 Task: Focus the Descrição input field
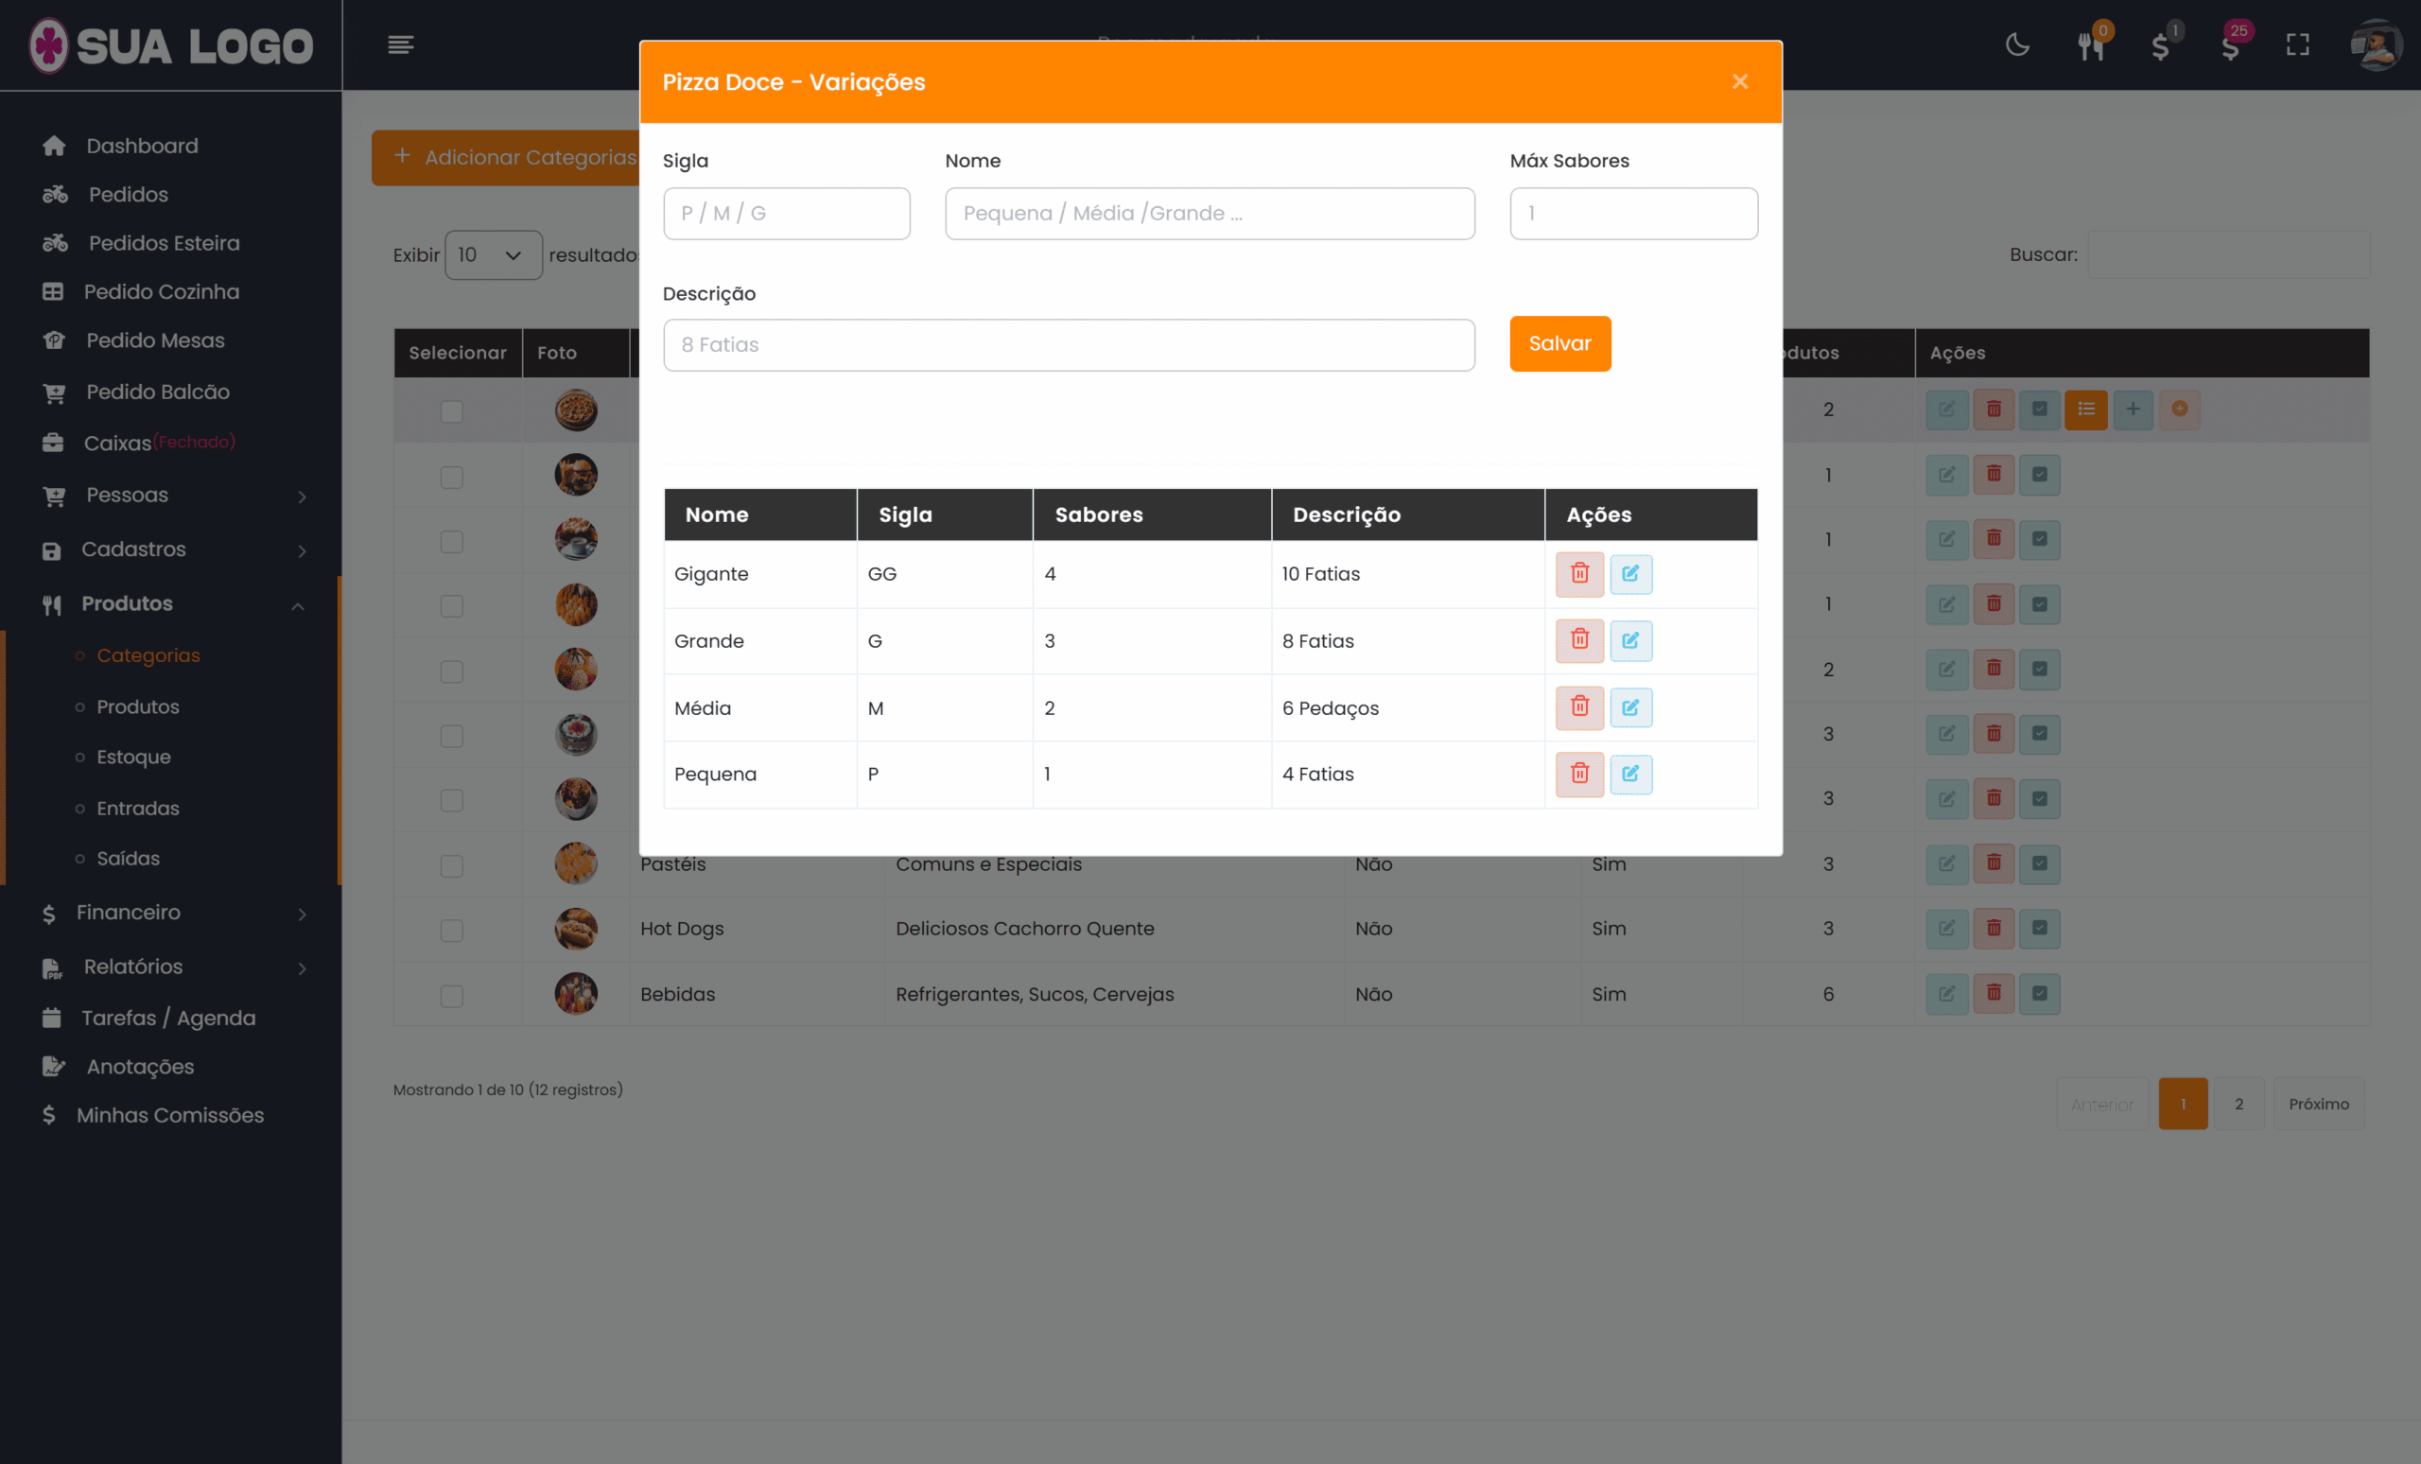(1068, 345)
